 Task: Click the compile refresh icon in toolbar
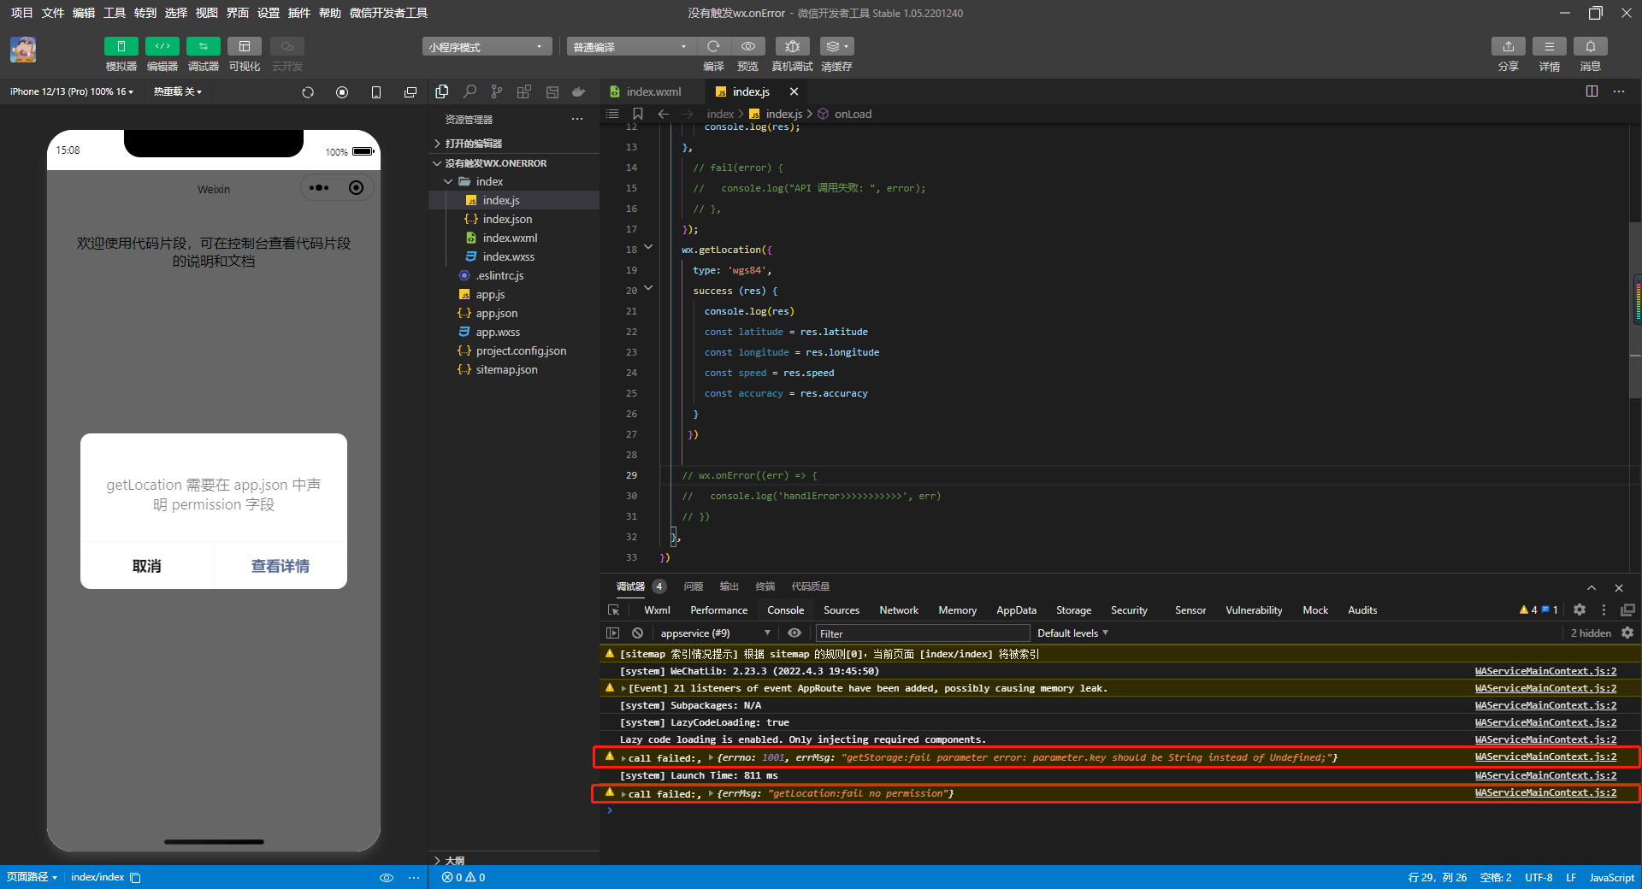click(x=713, y=46)
